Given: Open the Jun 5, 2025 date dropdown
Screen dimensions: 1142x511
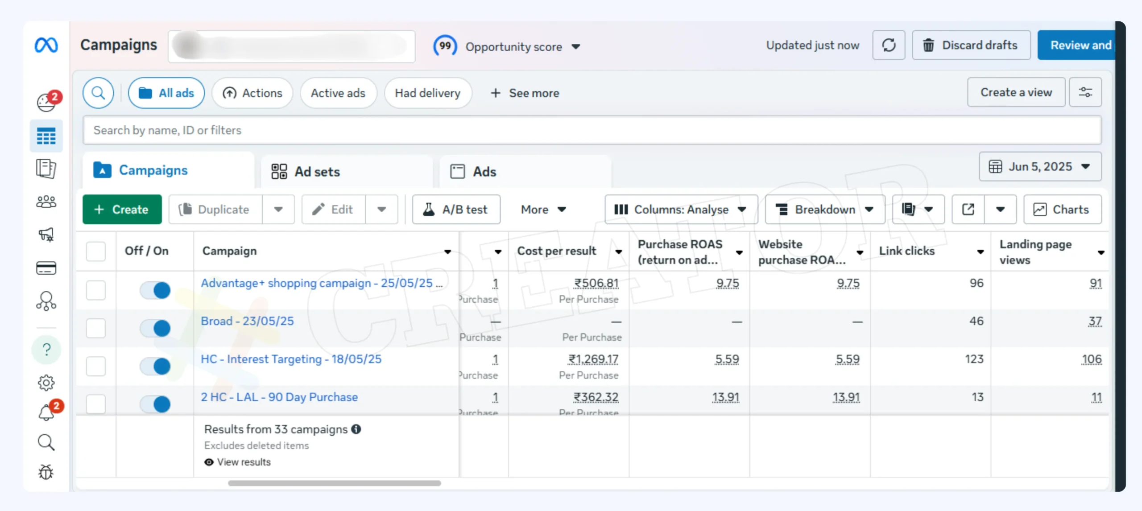Looking at the screenshot, I should 1040,167.
